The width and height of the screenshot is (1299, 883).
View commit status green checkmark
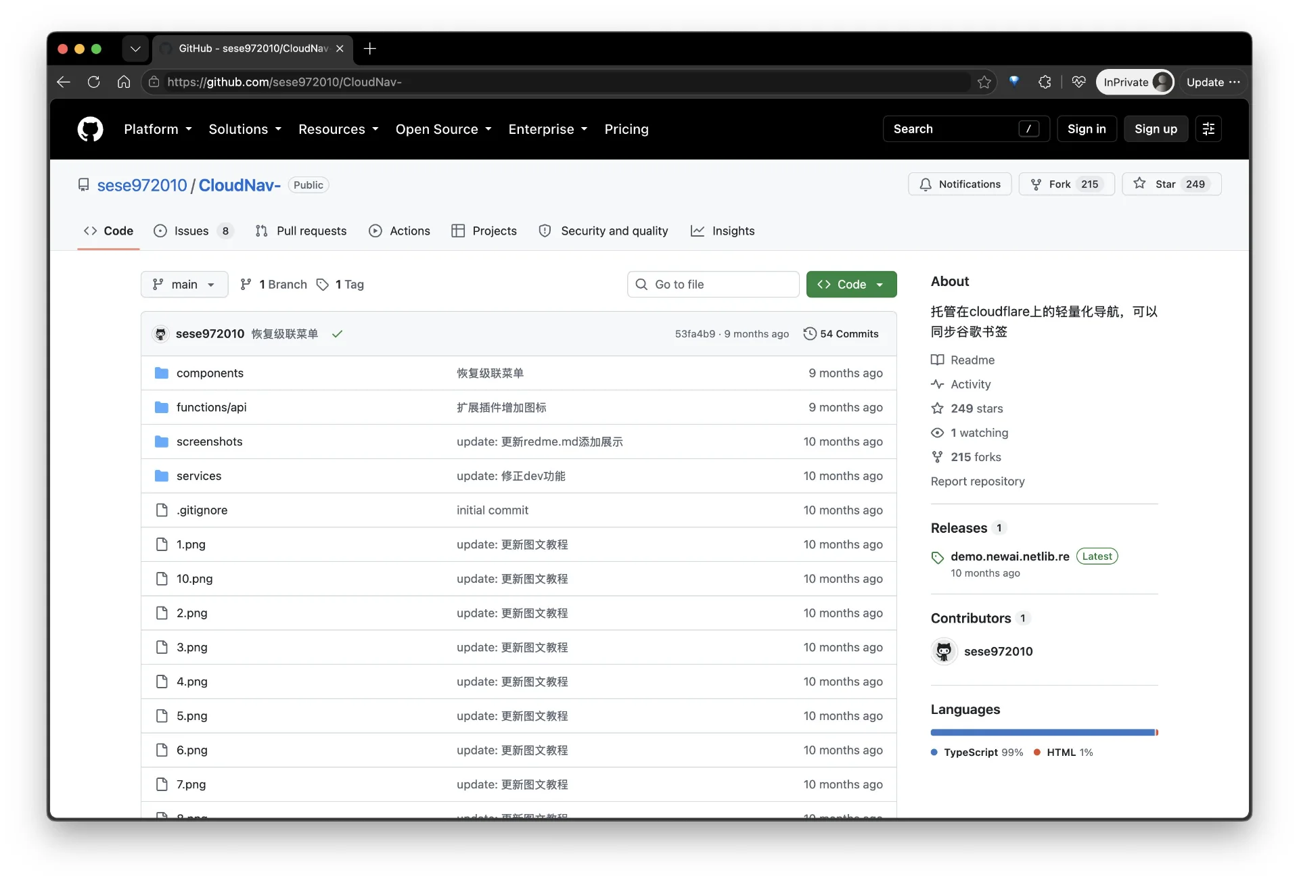pyautogui.click(x=337, y=334)
